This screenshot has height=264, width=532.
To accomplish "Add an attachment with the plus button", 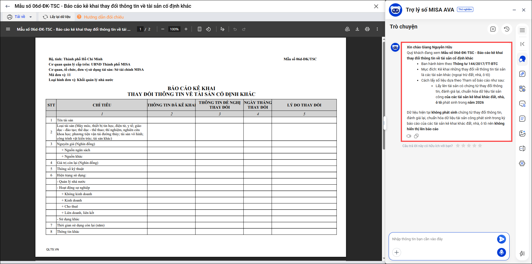I will coord(397,252).
